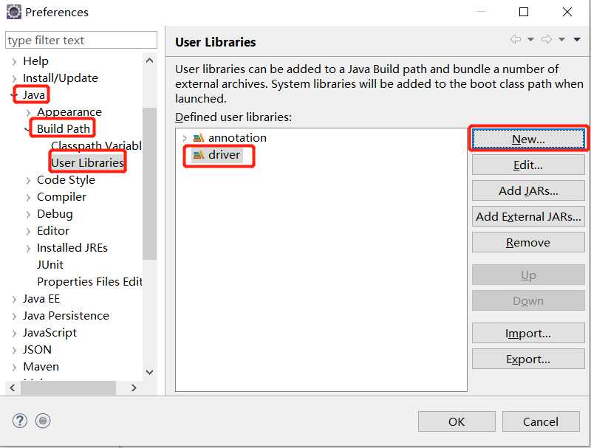The height and width of the screenshot is (448, 591).
Task: Open the back history dropdown arrow
Action: click(530, 39)
